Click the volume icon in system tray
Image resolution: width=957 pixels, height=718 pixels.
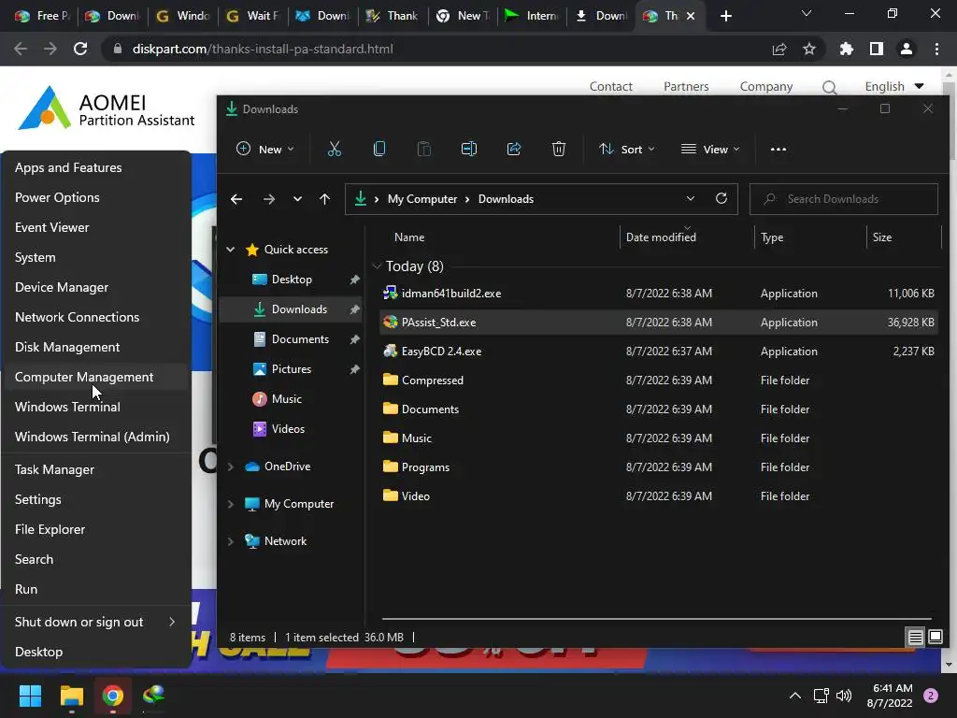click(844, 696)
